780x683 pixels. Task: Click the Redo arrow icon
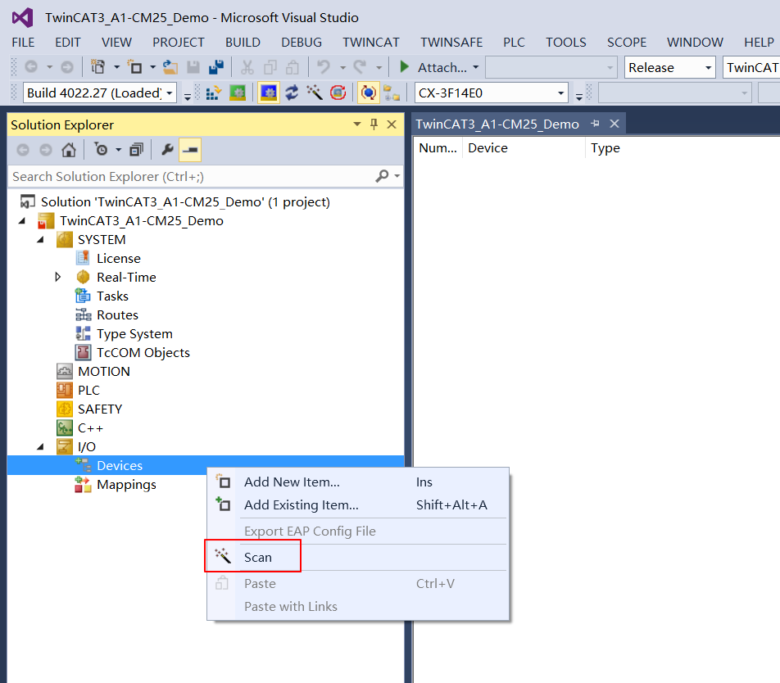click(x=361, y=66)
